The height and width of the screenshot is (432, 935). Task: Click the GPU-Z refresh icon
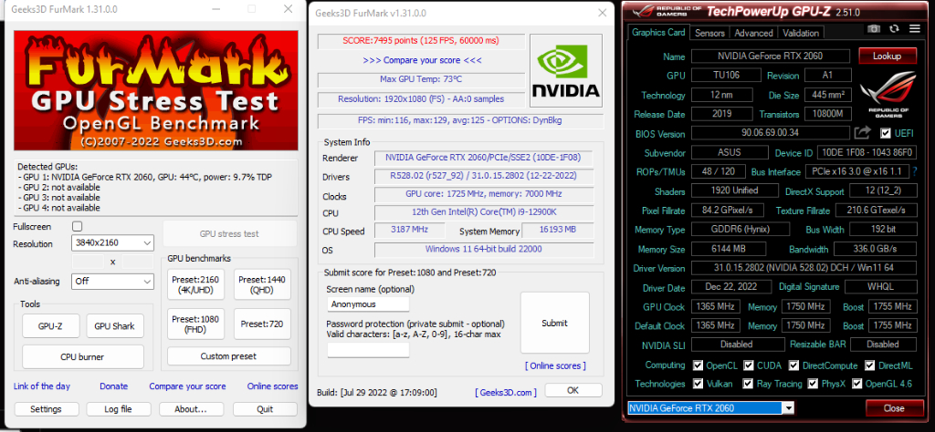(x=894, y=29)
